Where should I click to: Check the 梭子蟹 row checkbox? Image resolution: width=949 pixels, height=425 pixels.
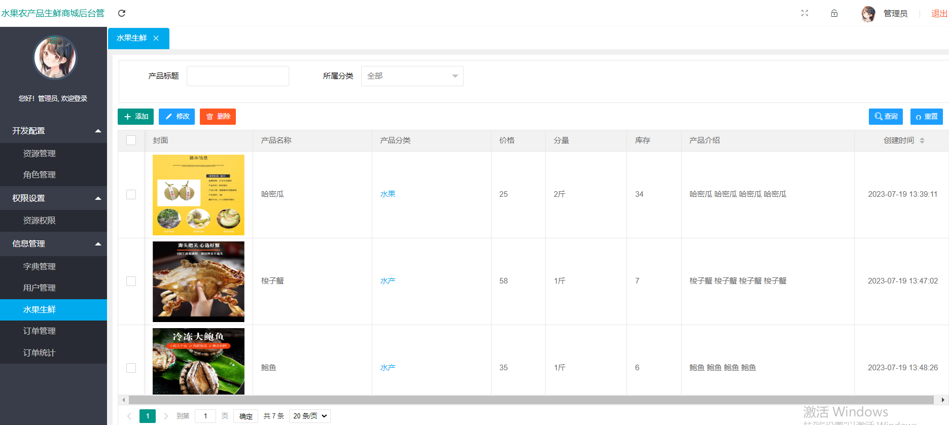[131, 281]
